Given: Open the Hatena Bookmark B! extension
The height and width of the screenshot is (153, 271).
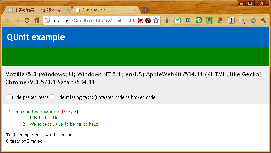Looking at the screenshot, I should point(188,20).
